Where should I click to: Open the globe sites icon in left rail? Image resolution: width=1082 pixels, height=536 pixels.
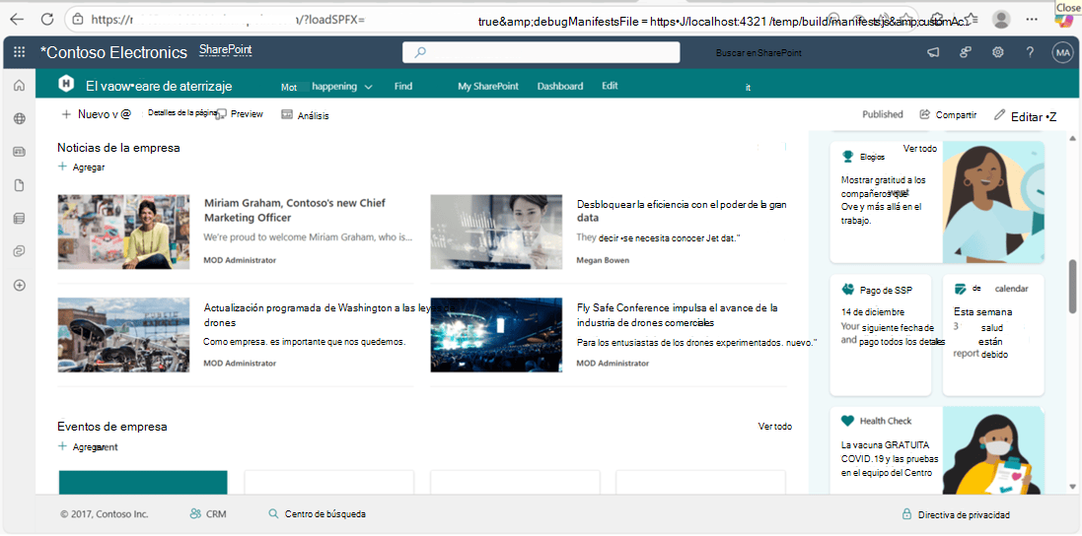coord(20,118)
